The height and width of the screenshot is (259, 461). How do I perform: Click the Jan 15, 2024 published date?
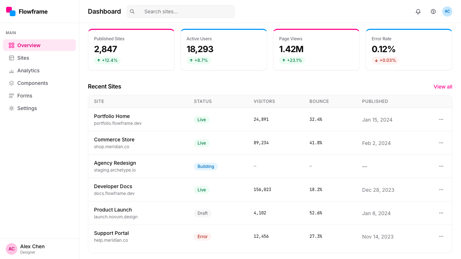pyautogui.click(x=377, y=120)
